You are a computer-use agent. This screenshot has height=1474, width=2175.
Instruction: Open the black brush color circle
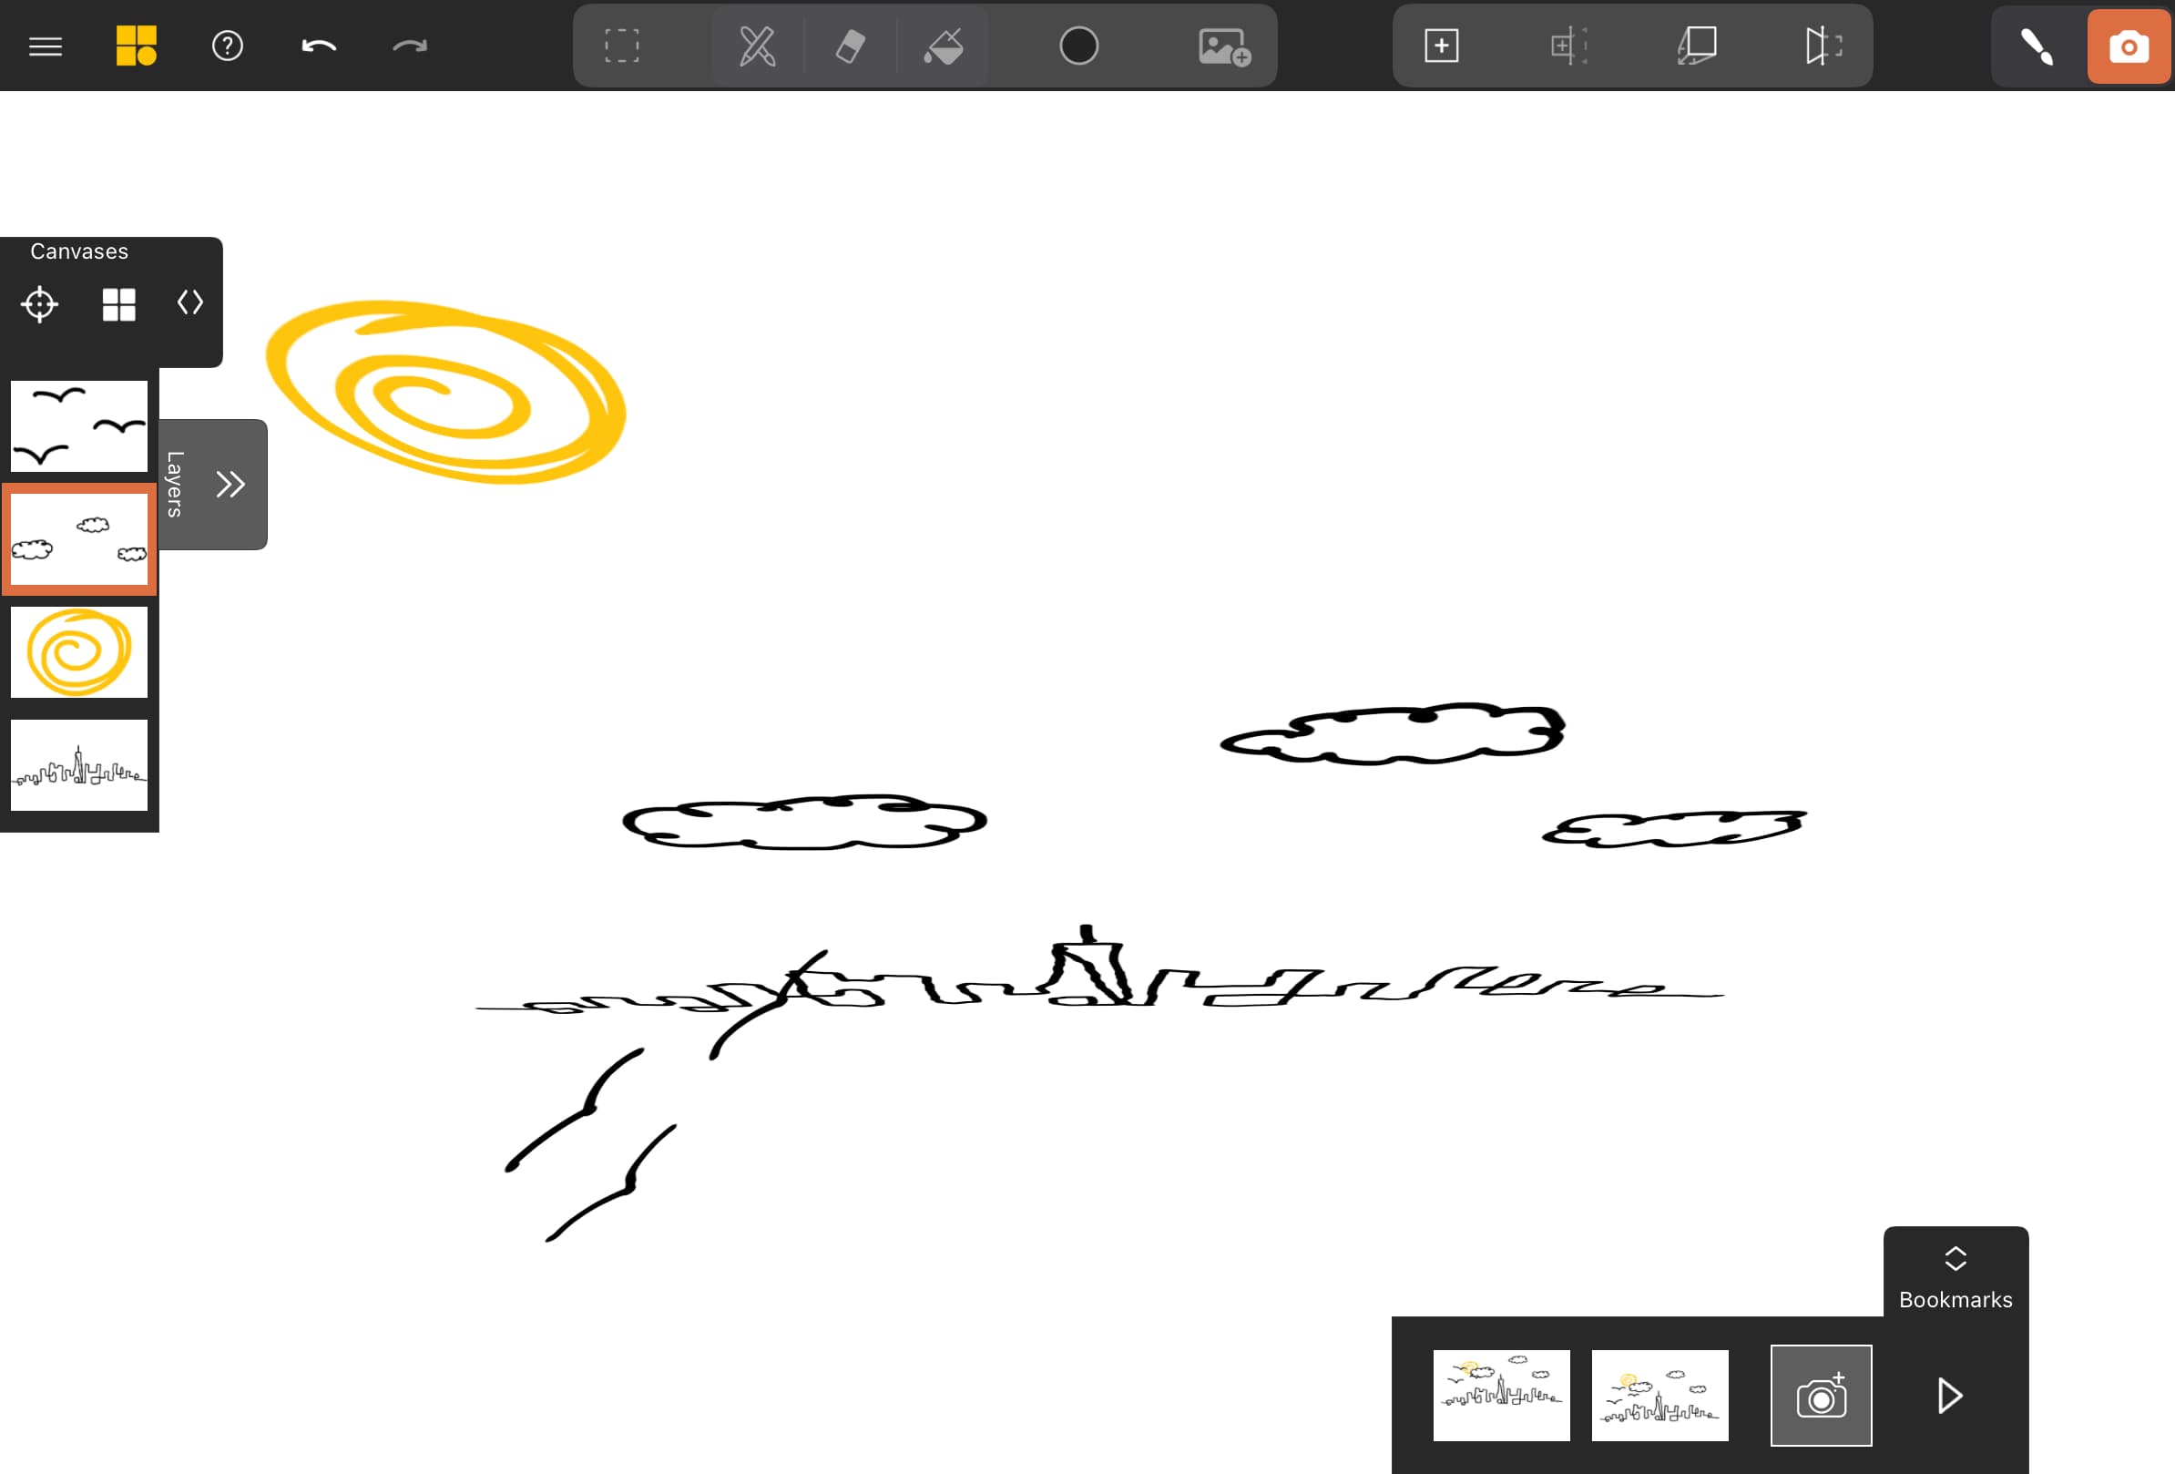point(1079,46)
